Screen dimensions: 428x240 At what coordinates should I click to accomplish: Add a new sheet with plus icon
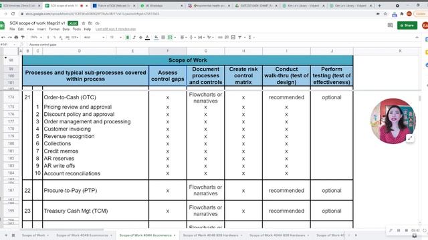click(x=6, y=235)
